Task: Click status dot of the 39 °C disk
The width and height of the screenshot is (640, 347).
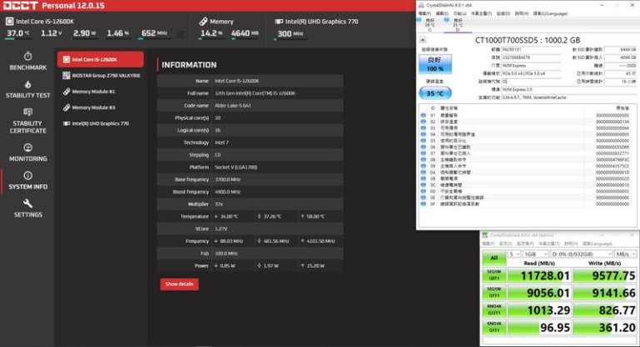Action: point(419,20)
